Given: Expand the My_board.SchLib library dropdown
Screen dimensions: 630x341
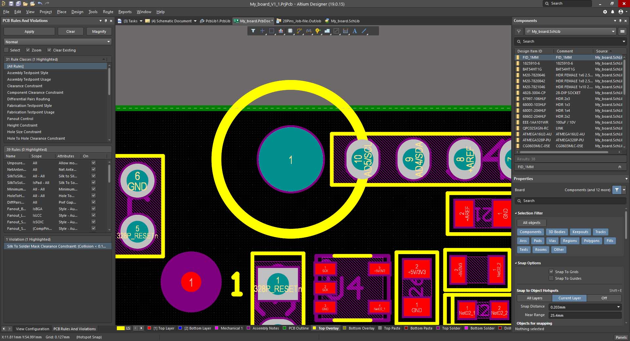Looking at the screenshot, I should coord(613,31).
